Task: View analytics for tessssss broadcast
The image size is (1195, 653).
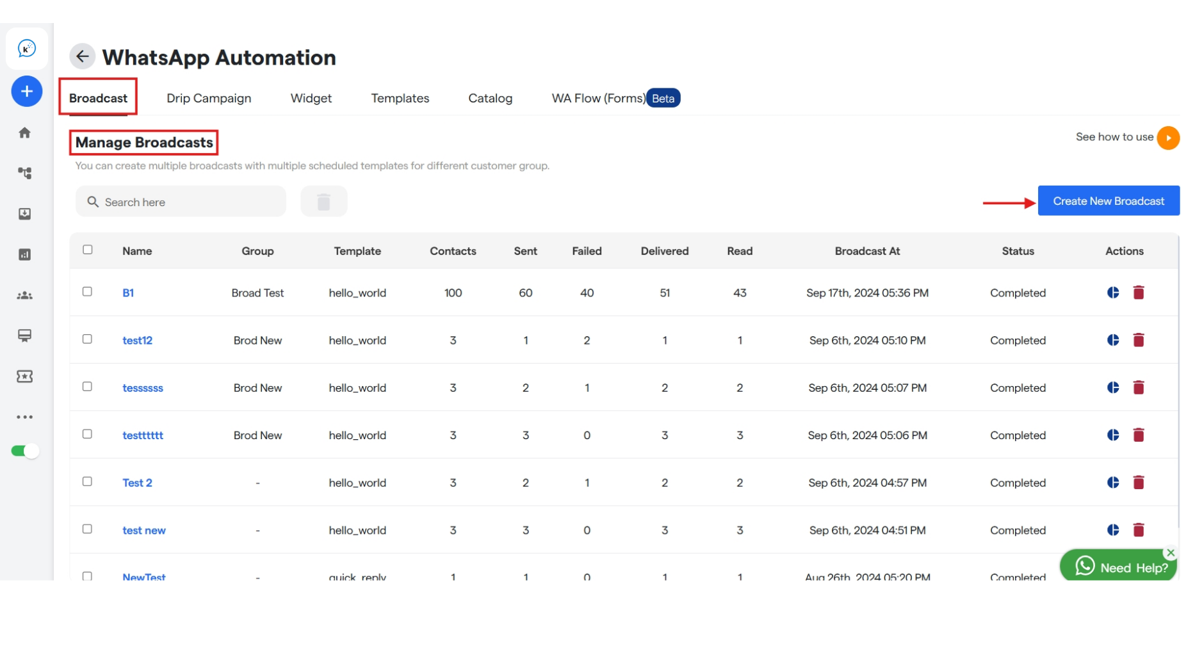Action: [1113, 387]
